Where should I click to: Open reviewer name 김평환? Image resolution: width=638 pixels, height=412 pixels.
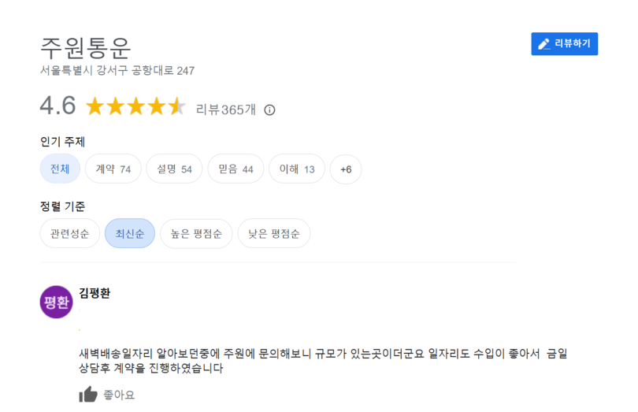pos(95,293)
